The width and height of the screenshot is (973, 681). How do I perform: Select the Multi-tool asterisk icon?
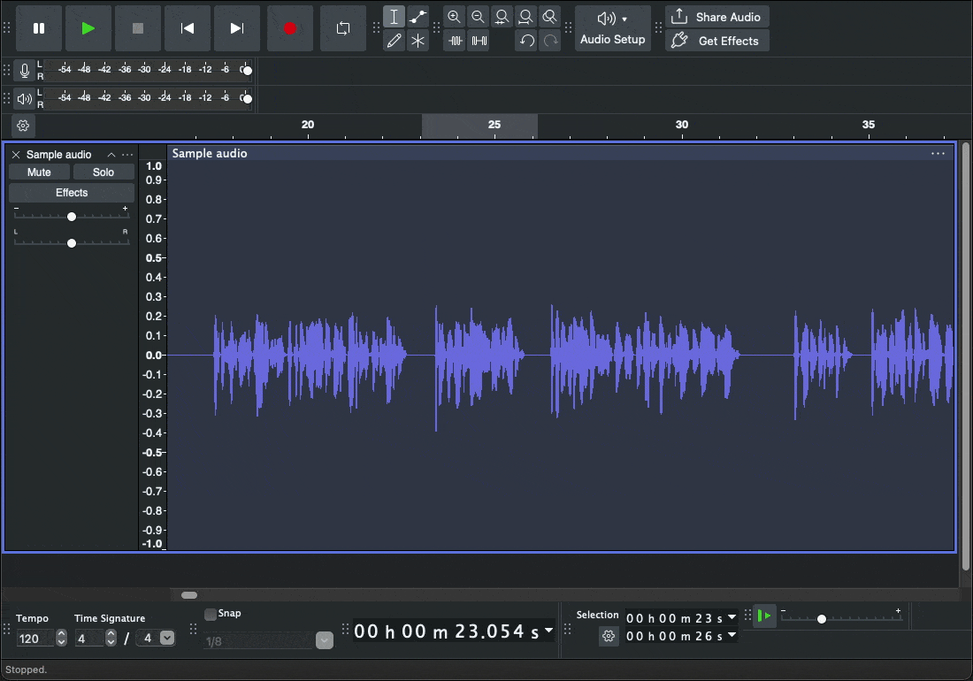coord(418,41)
